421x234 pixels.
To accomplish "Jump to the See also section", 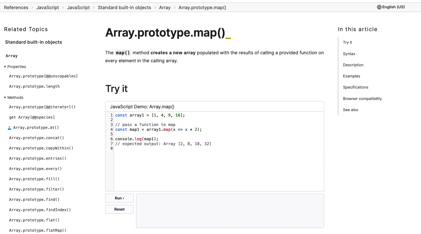I will pos(350,110).
